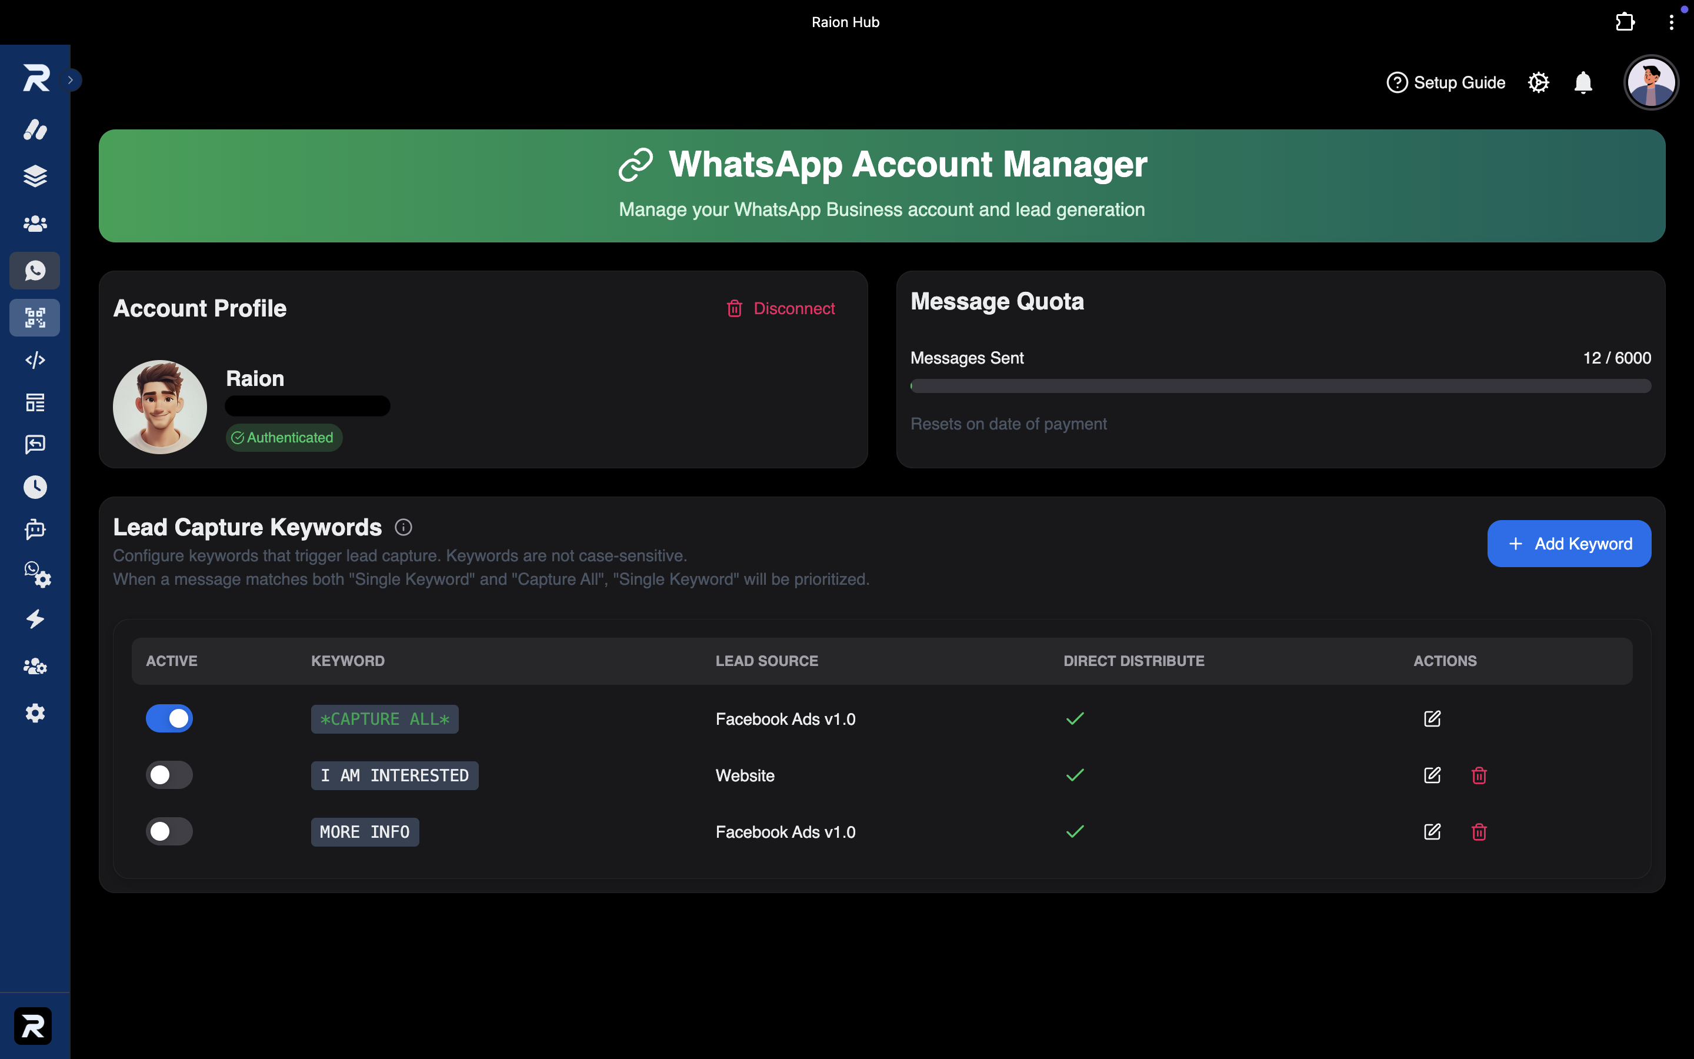Open the chatbot sidebar icon
Screen dimensions: 1694x1059
tap(35, 529)
